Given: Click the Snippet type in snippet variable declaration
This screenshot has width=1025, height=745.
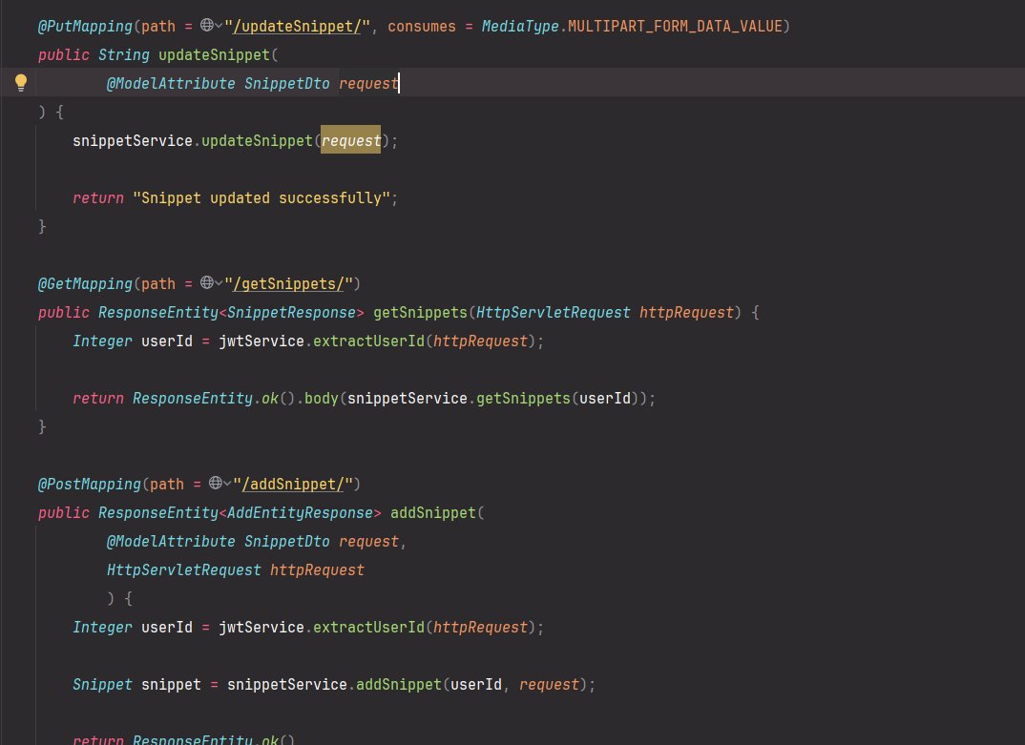Looking at the screenshot, I should (x=102, y=685).
